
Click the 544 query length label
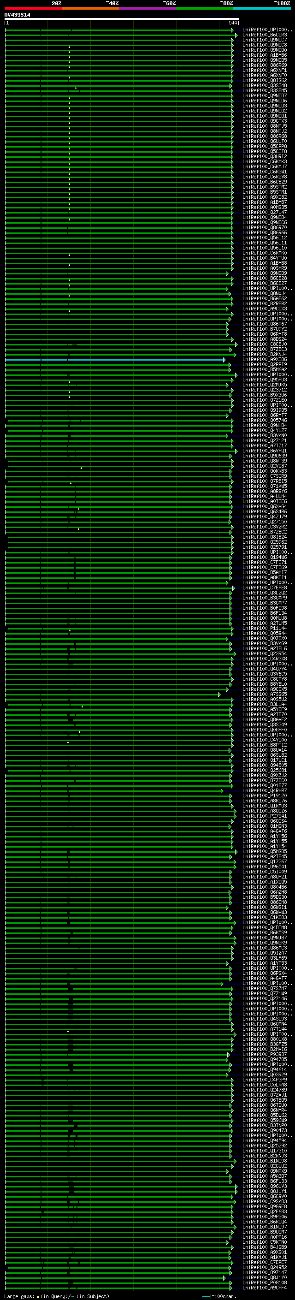point(232,23)
